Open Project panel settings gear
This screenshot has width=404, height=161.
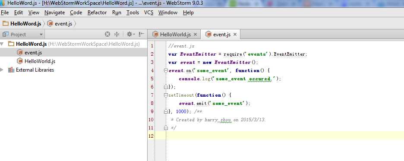[130, 34]
